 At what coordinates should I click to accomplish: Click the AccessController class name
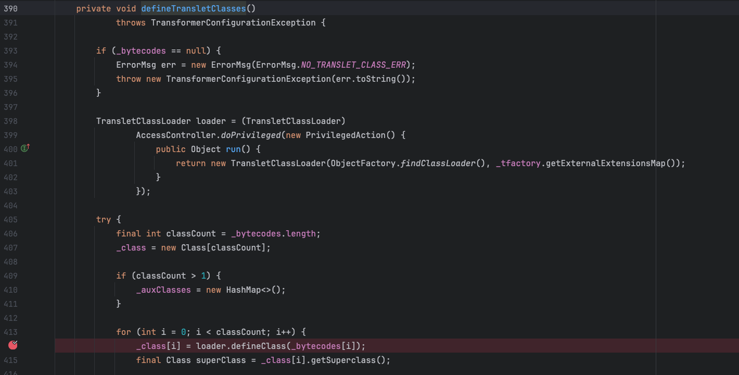coord(176,135)
